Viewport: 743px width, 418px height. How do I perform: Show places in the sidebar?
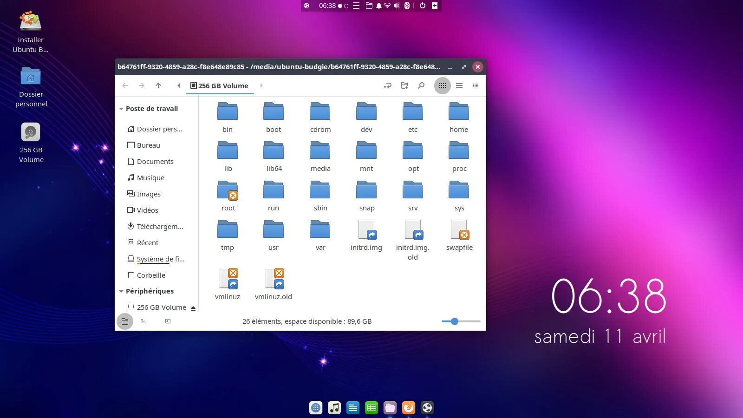pos(125,321)
